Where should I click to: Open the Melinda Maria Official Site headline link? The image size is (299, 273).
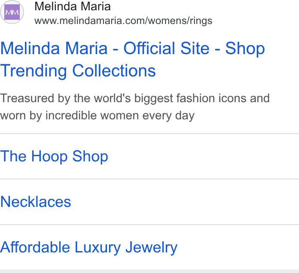pyautogui.click(x=132, y=59)
